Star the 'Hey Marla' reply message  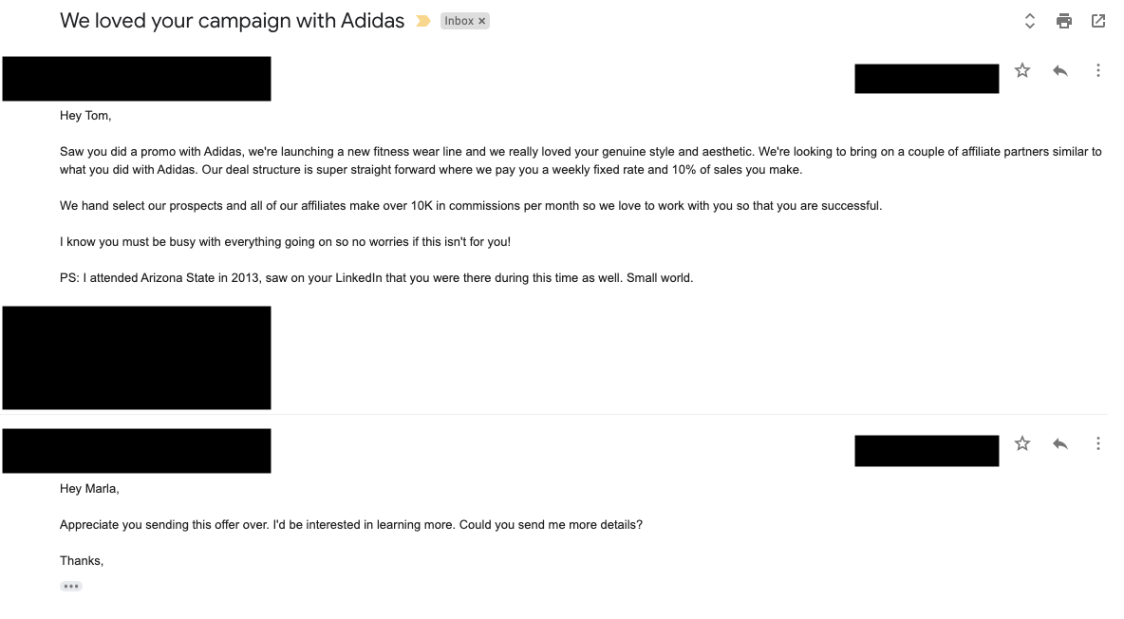point(1022,443)
